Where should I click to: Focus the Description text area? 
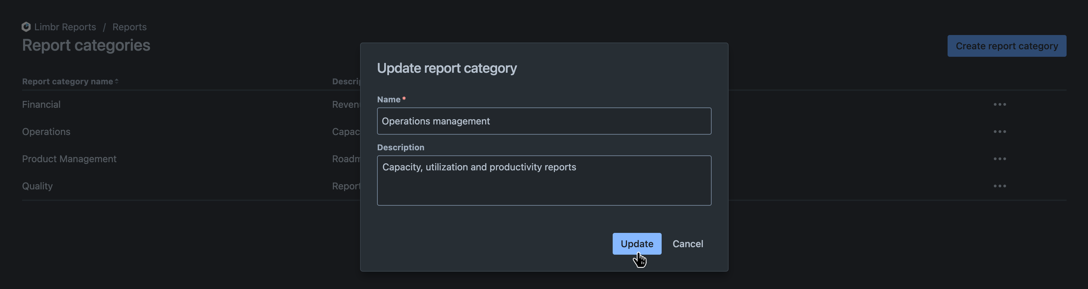coord(544,181)
